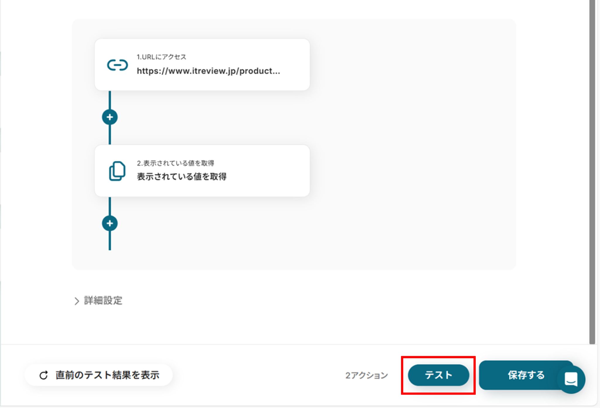Viewport: 600px width, 408px height.
Task: Click the refresh arrow icon beside 直前のテスト結果
Action: tap(44, 375)
